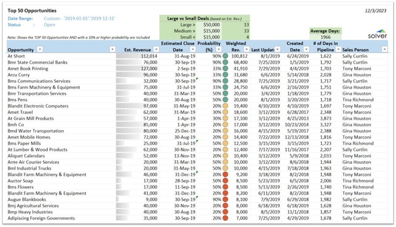Click the Custom date range value
This screenshot has width=396, height=227.
[x=79, y=18]
